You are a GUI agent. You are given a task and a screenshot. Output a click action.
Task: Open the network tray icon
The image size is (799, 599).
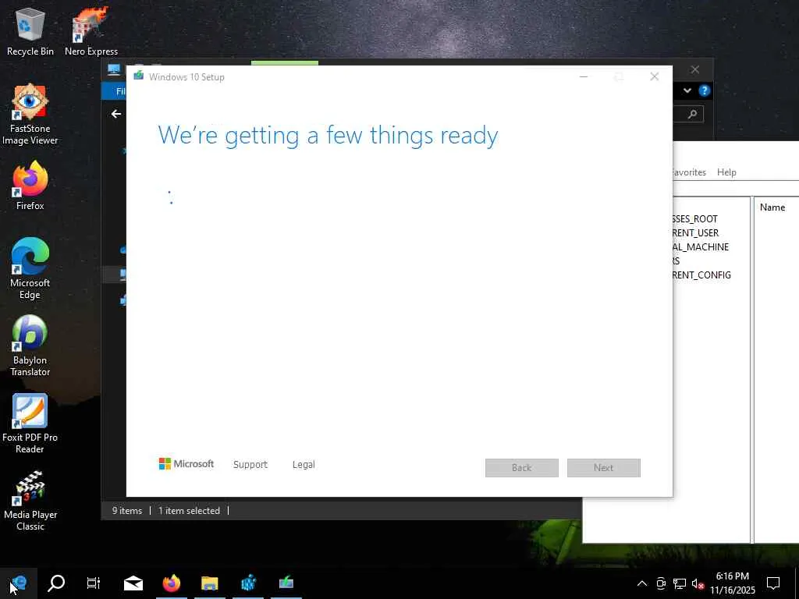tap(680, 583)
